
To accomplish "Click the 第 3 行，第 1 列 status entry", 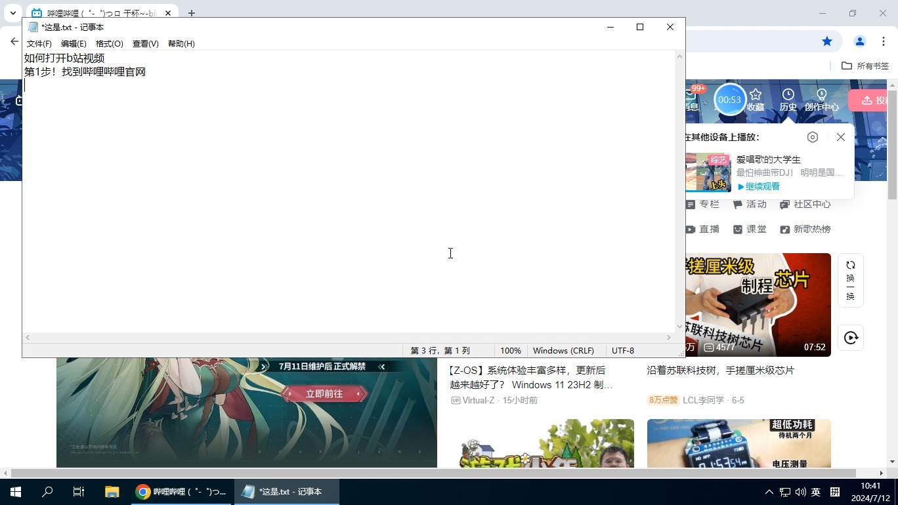I will point(440,350).
